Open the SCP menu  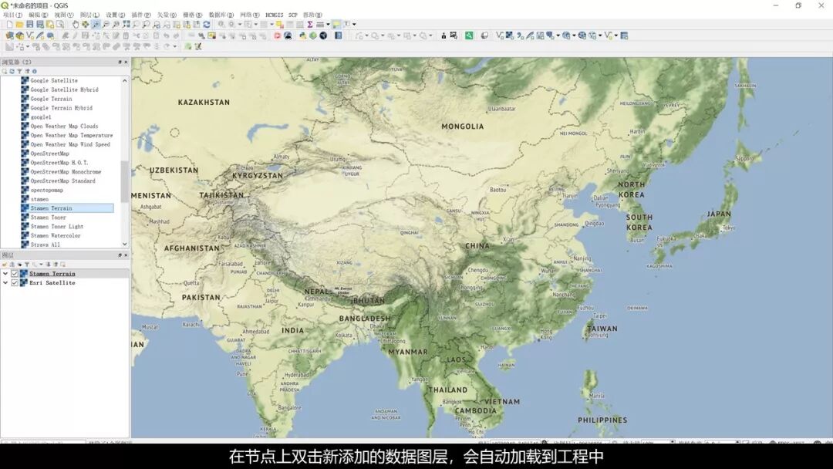tap(293, 15)
